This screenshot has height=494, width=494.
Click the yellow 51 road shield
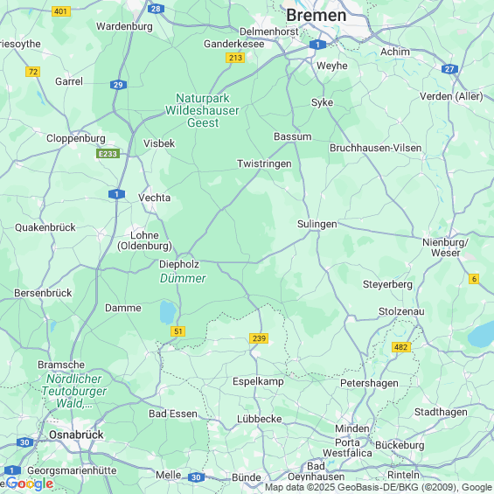pyautogui.click(x=177, y=331)
